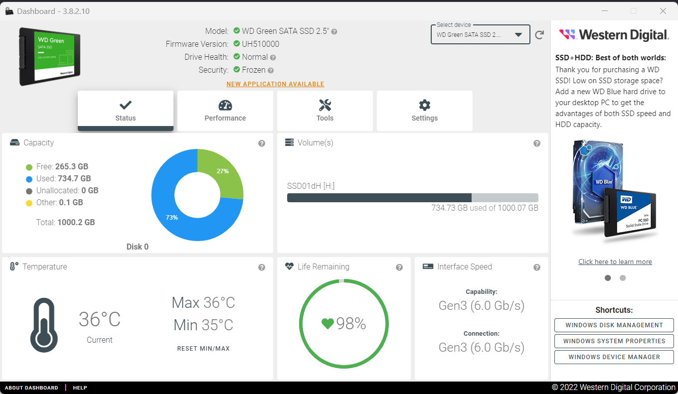Screen dimensions: 678x394
Task: Click the Capability Gen3 (6.0 Gb/s) value
Action: coord(482,305)
